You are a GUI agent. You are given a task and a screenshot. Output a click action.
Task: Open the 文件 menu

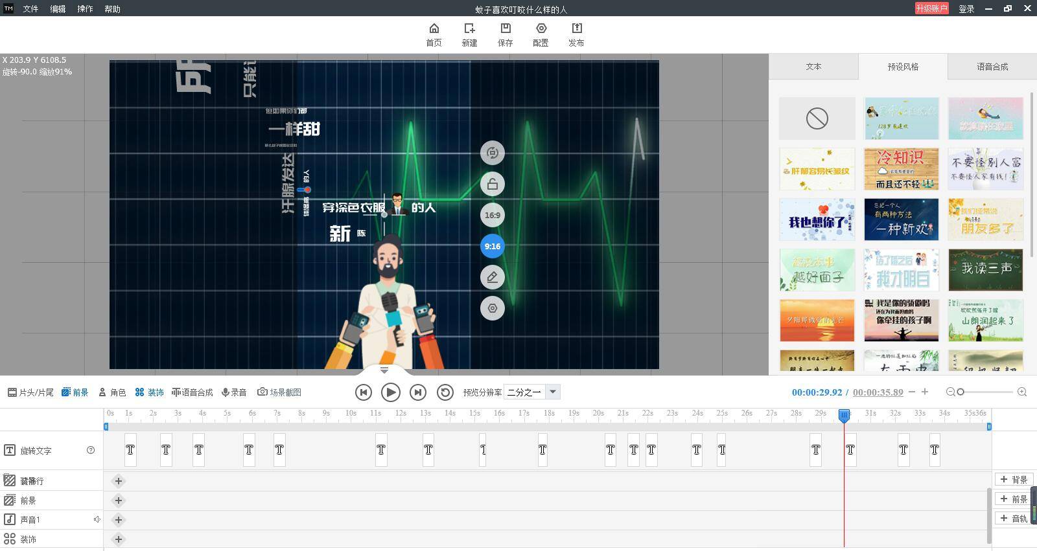[x=30, y=9]
